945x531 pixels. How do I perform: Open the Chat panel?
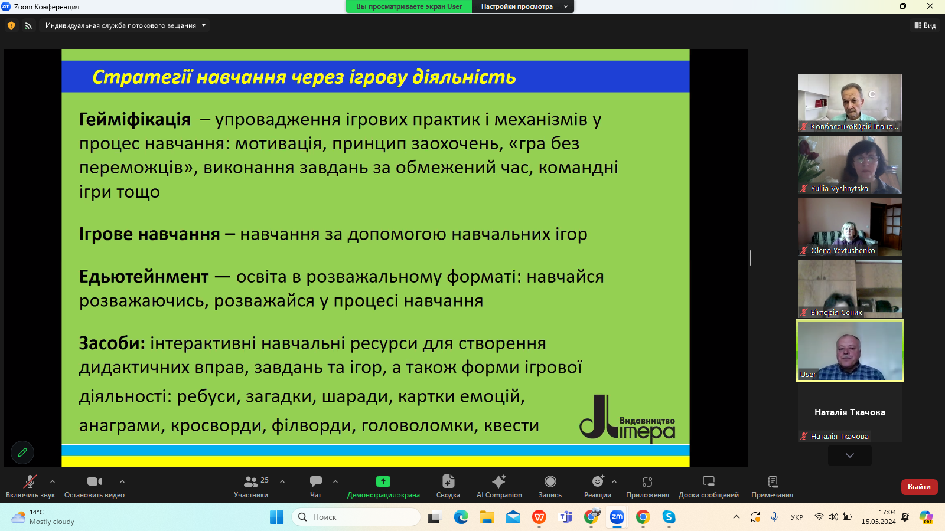click(316, 486)
